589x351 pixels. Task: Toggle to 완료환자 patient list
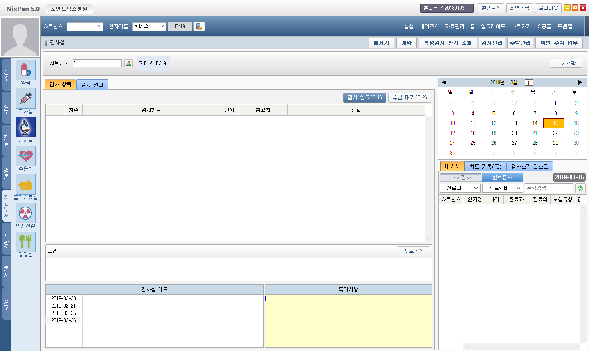click(502, 178)
